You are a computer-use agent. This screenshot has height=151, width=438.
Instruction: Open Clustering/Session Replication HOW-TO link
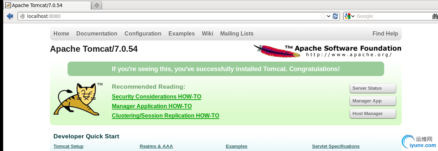[165, 115]
